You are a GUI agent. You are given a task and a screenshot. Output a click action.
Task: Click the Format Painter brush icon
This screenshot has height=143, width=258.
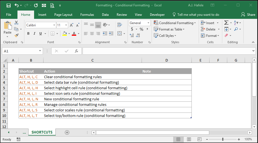[16, 35]
